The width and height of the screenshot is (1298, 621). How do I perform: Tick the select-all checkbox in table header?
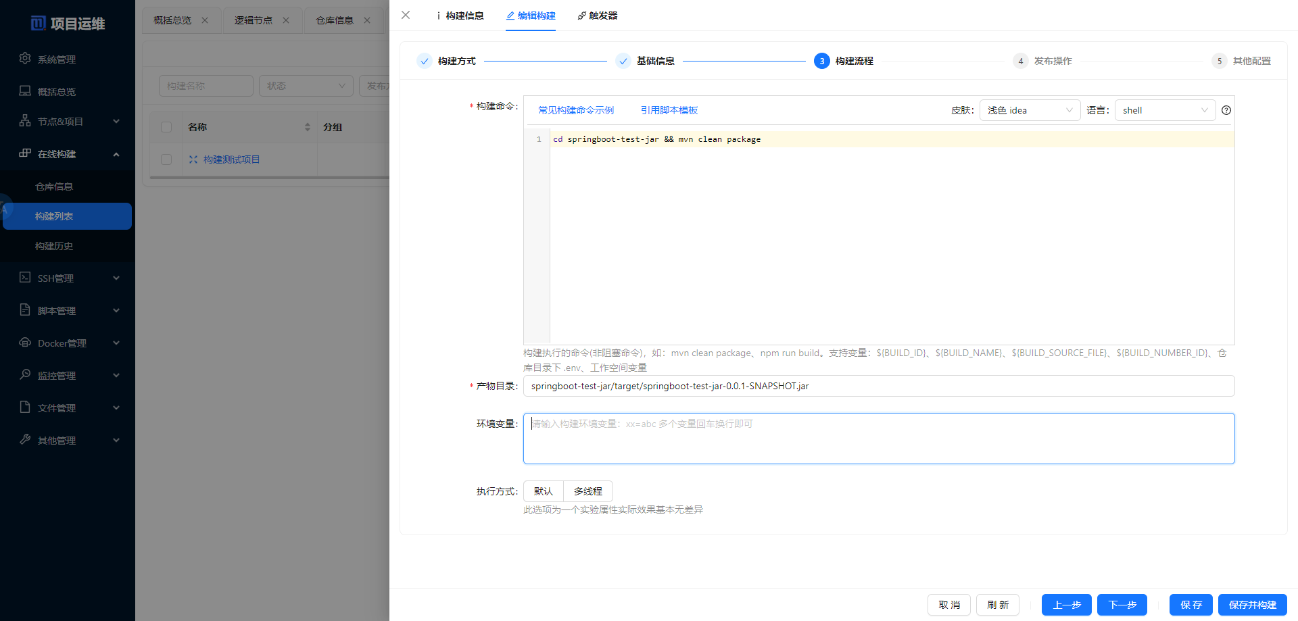click(166, 127)
